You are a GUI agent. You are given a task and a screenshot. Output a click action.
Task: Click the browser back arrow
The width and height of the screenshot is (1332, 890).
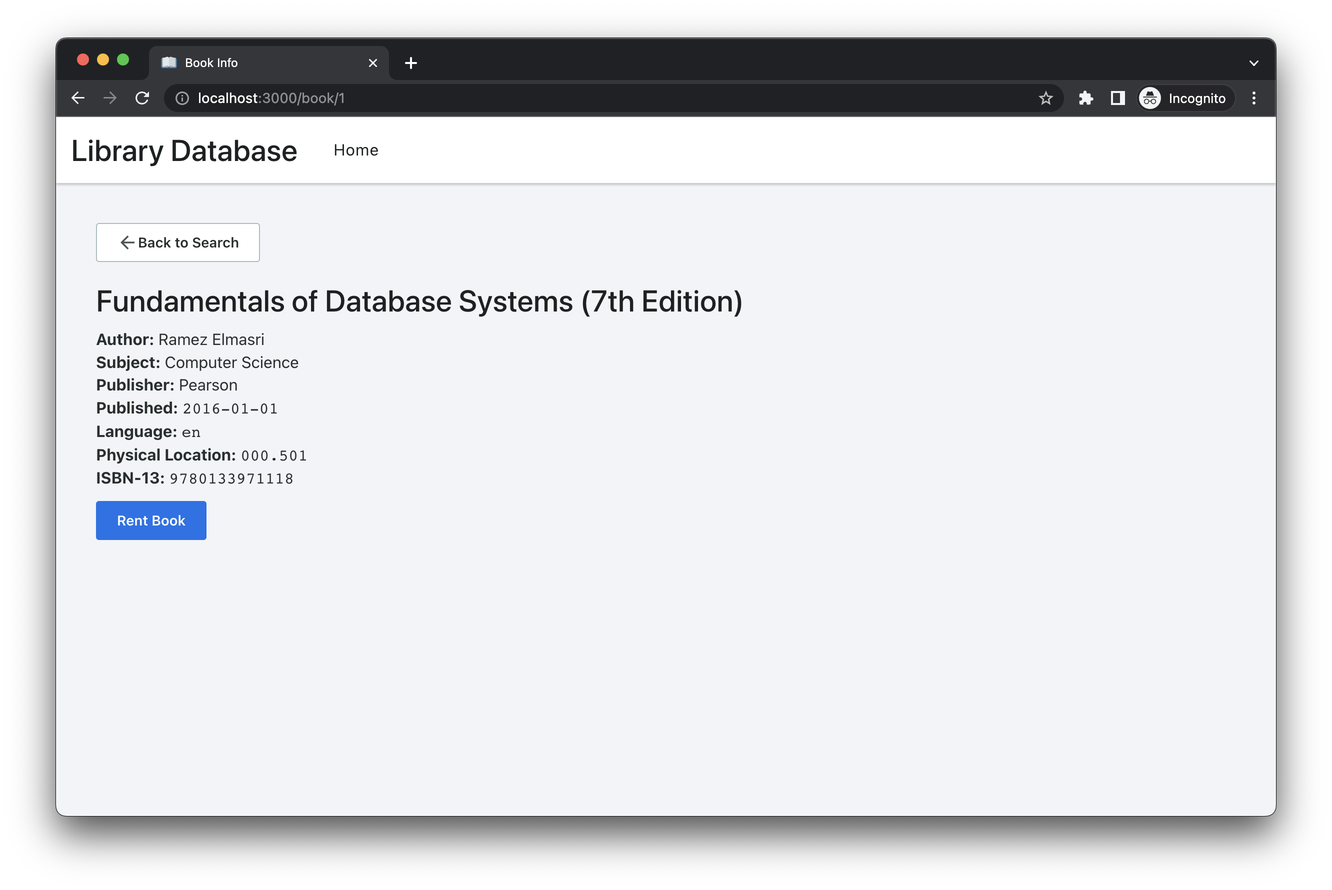click(x=78, y=98)
